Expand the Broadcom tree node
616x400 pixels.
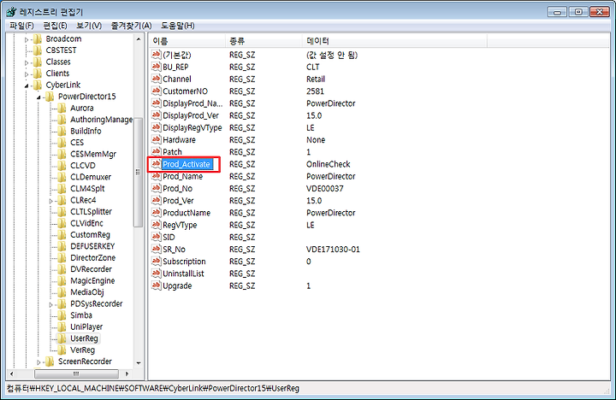27,39
